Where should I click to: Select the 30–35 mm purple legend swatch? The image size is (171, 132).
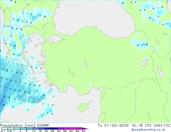coord(60,128)
